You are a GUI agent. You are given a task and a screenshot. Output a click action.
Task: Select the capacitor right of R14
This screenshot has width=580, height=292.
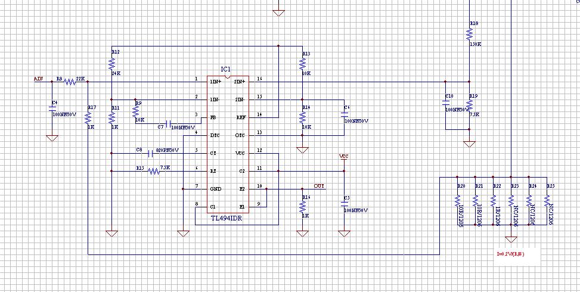[345, 115]
